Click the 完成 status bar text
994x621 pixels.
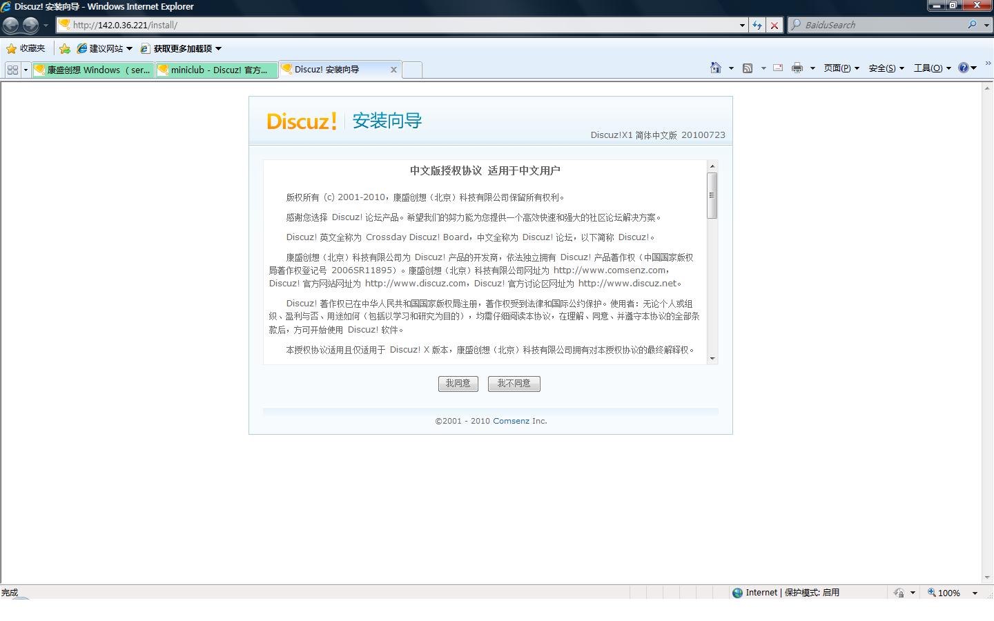pos(10,593)
